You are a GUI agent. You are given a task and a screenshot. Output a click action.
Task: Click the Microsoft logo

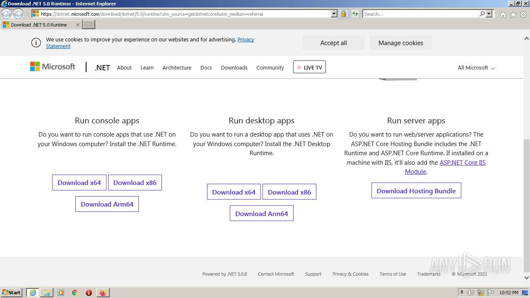[53, 67]
